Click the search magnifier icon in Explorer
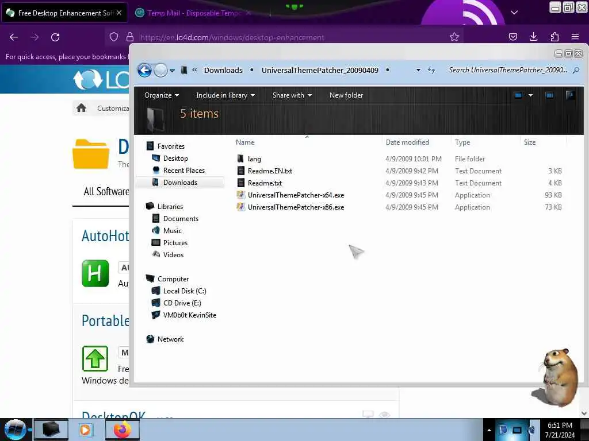The image size is (589, 441). (576, 70)
